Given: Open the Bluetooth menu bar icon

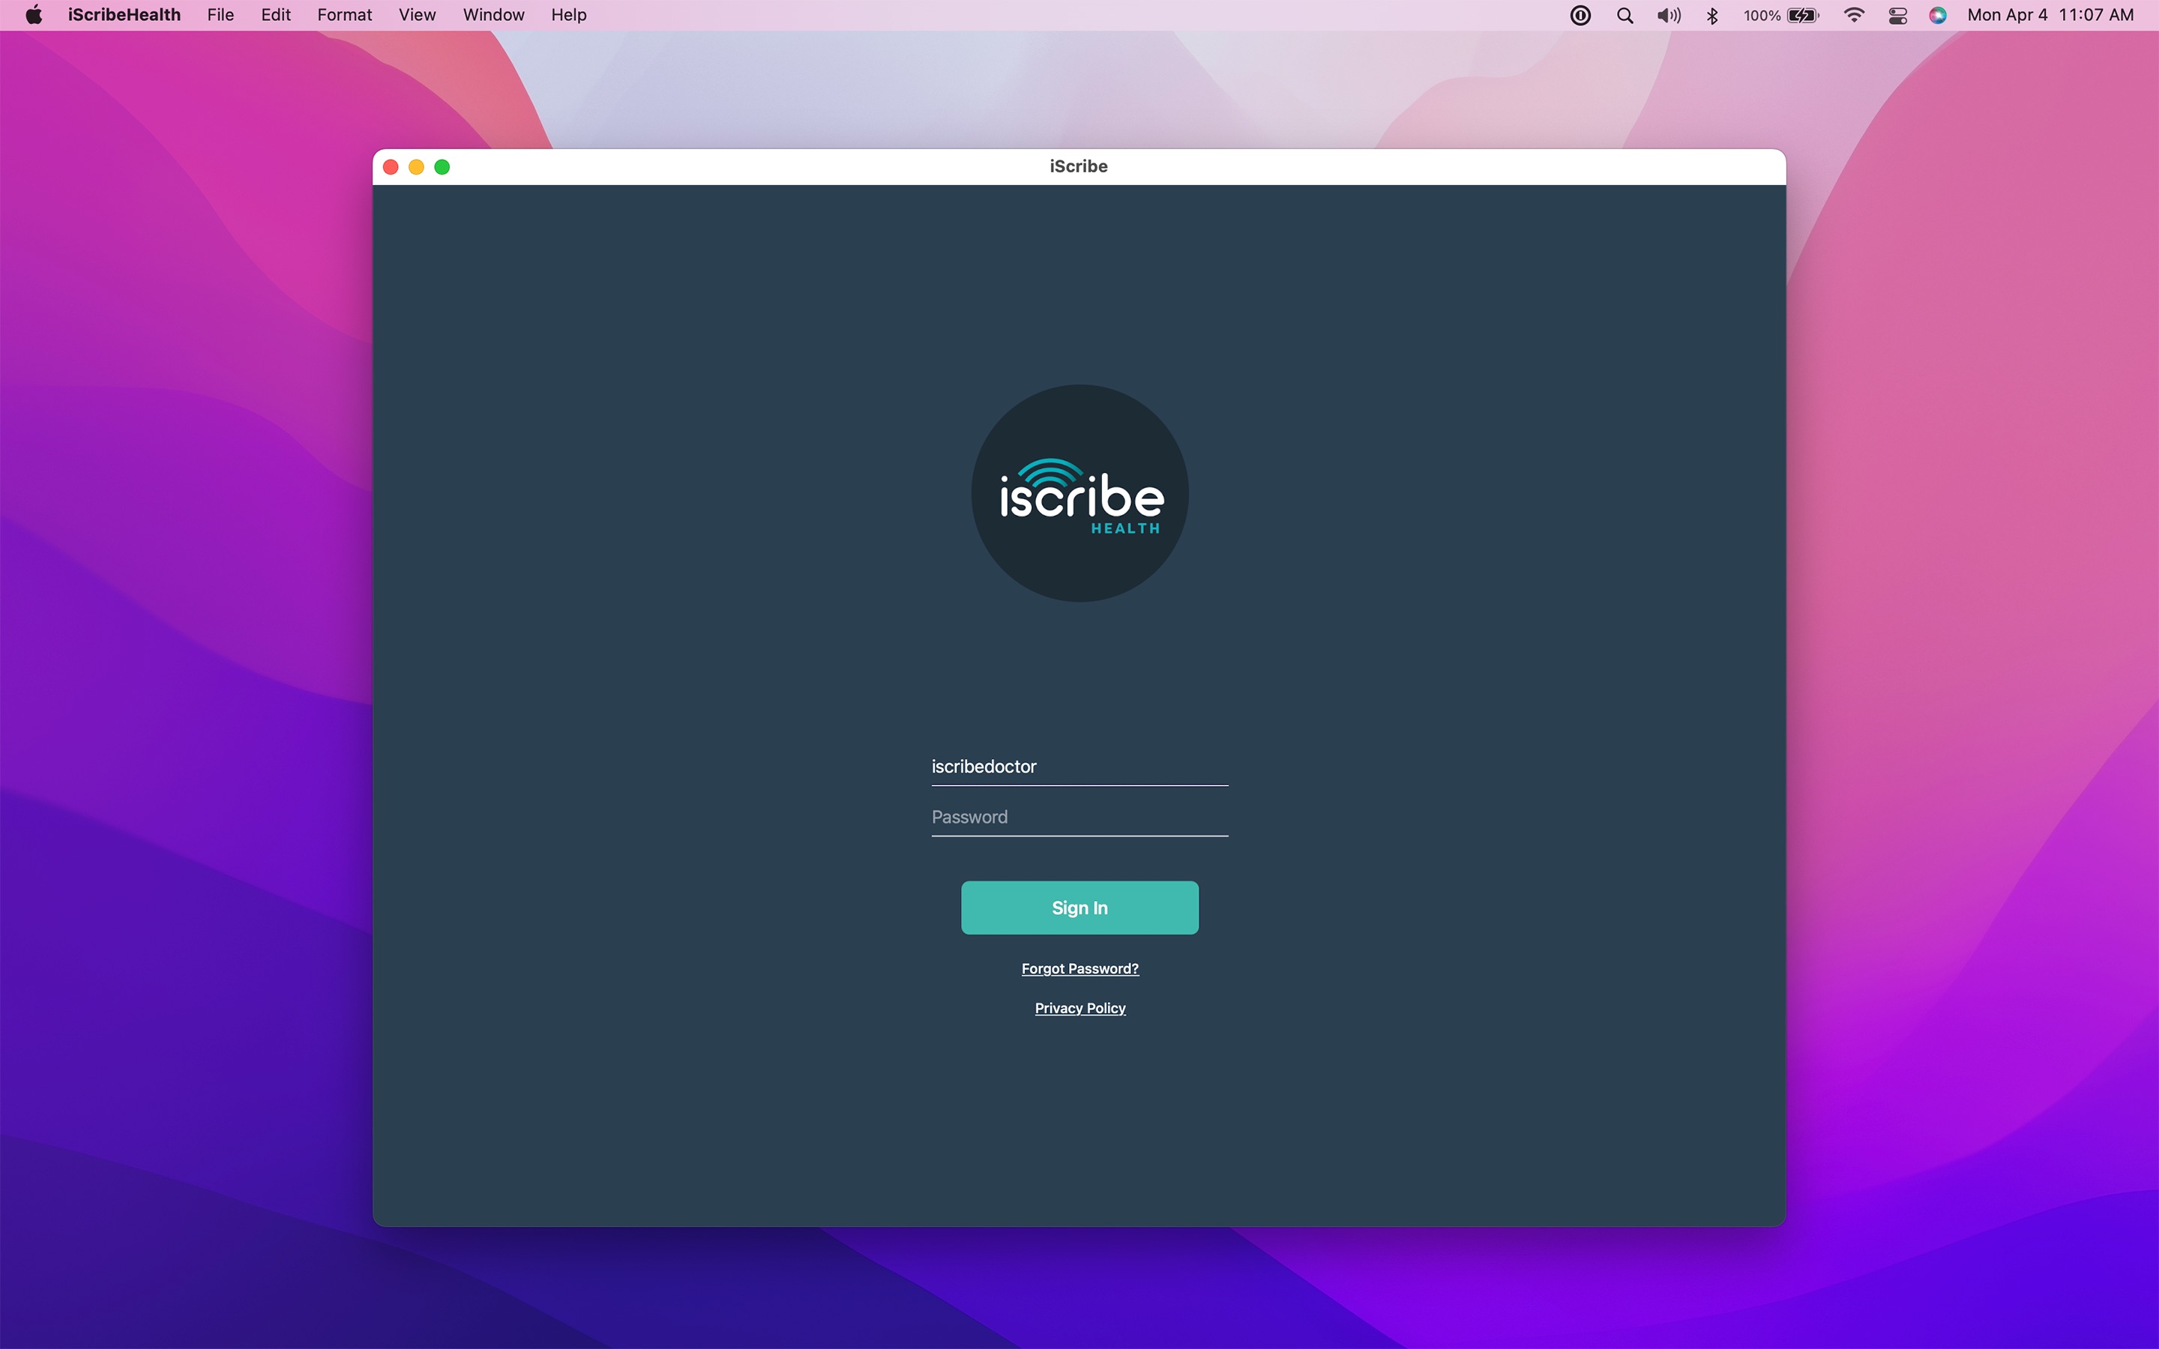Looking at the screenshot, I should click(1712, 15).
